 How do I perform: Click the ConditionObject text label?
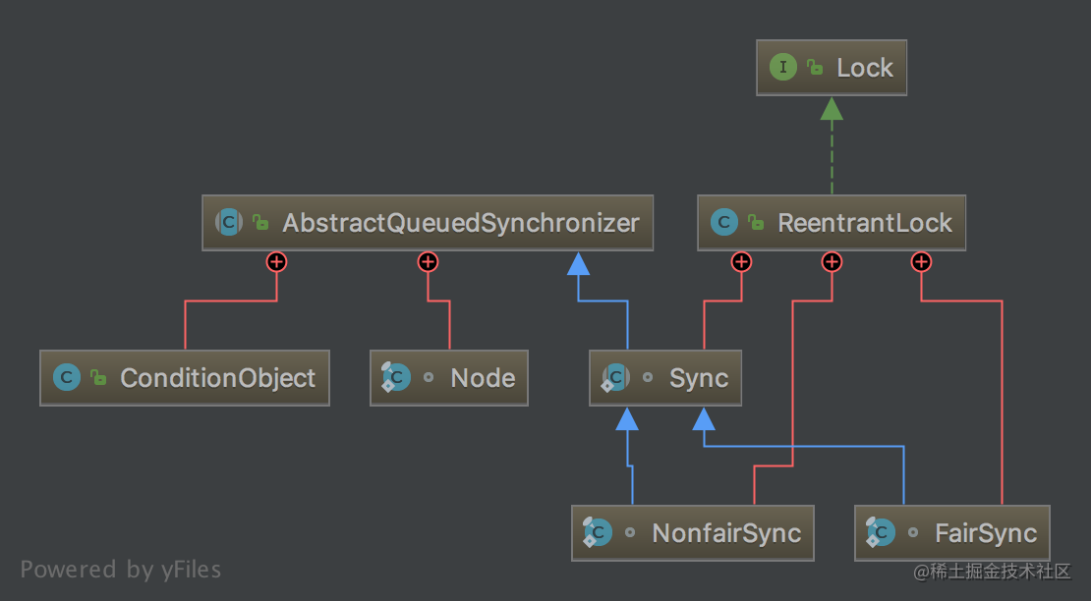pyautogui.click(x=218, y=378)
